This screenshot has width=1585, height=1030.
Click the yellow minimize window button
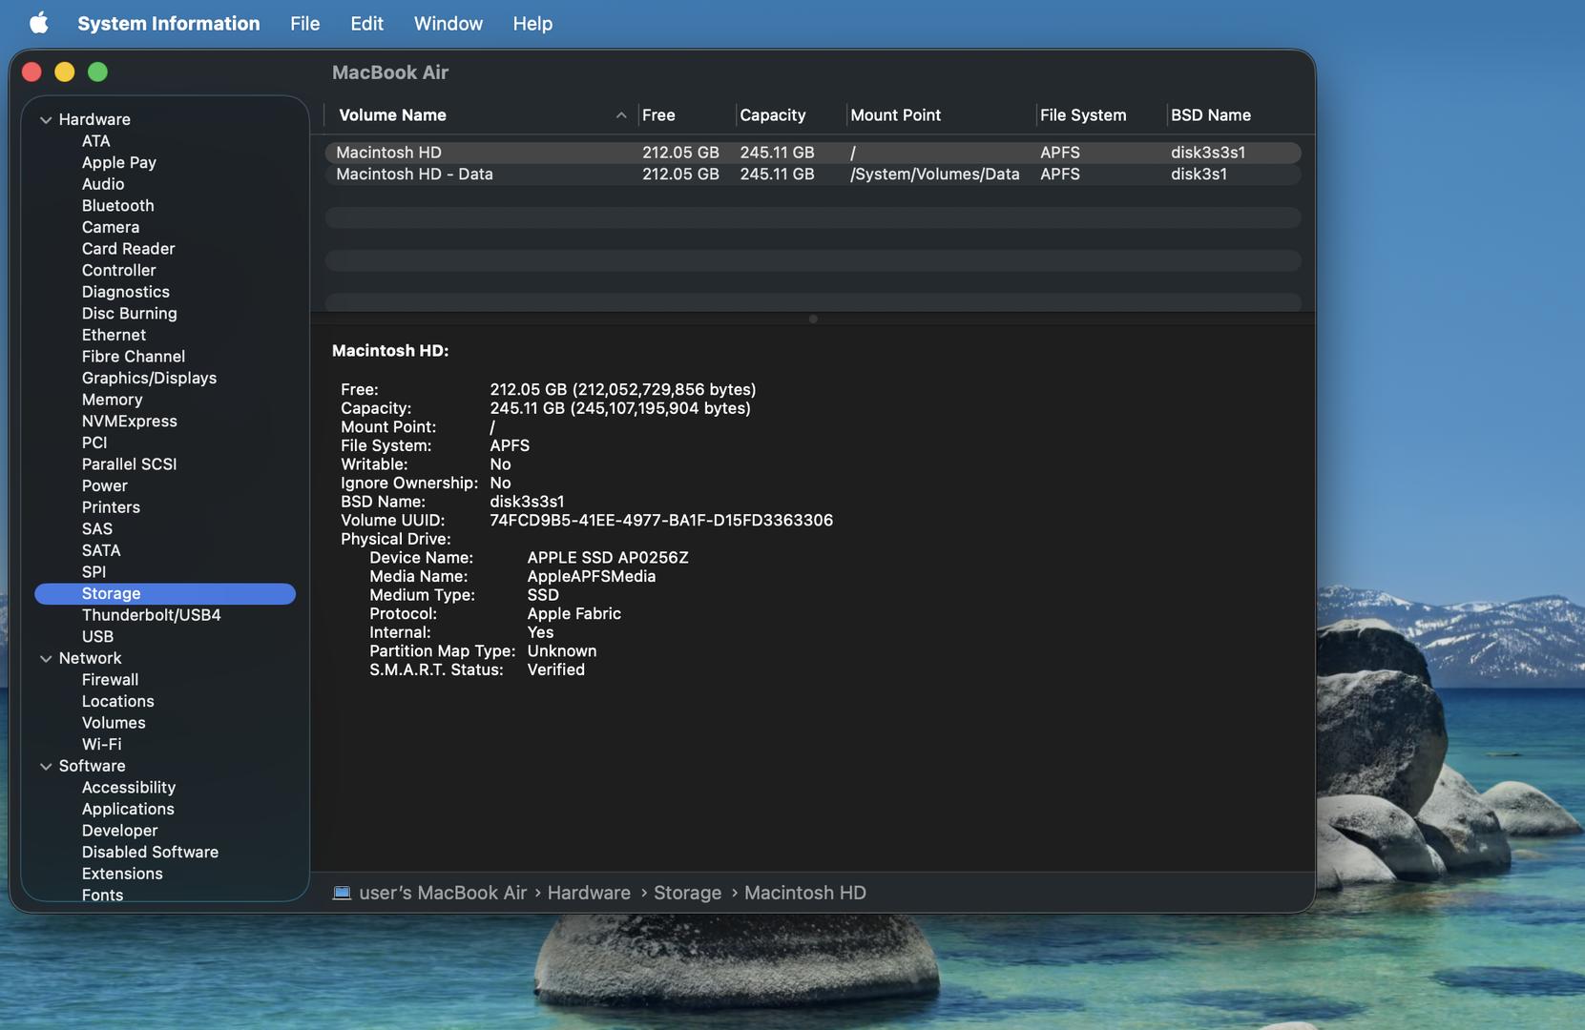tap(65, 72)
